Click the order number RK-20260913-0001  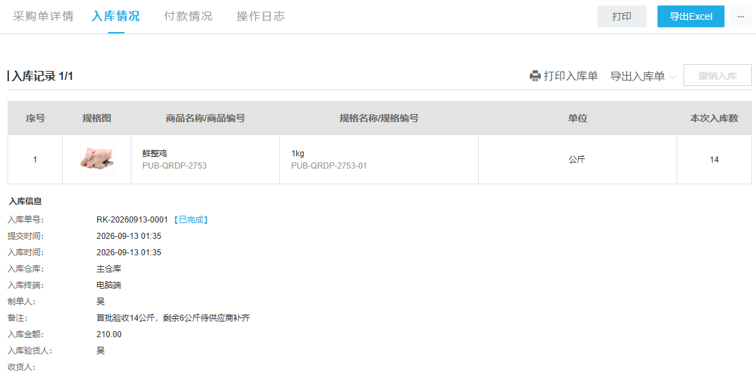click(x=132, y=220)
